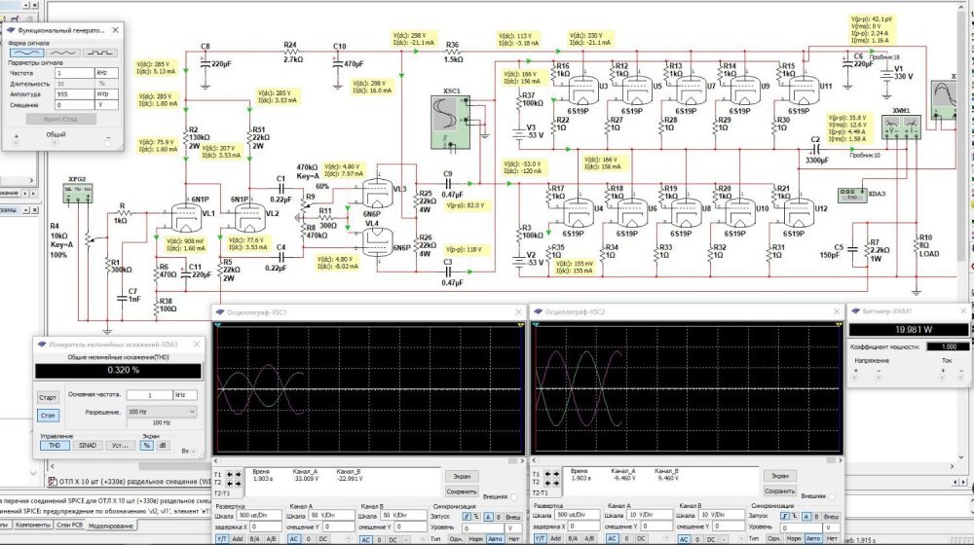Select triangle waveform in function generator
The width and height of the screenshot is (974, 545).
pyautogui.click(x=61, y=54)
